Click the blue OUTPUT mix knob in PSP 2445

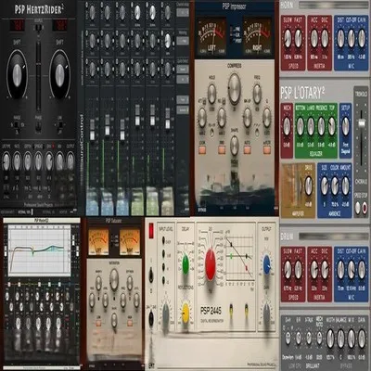point(266,265)
